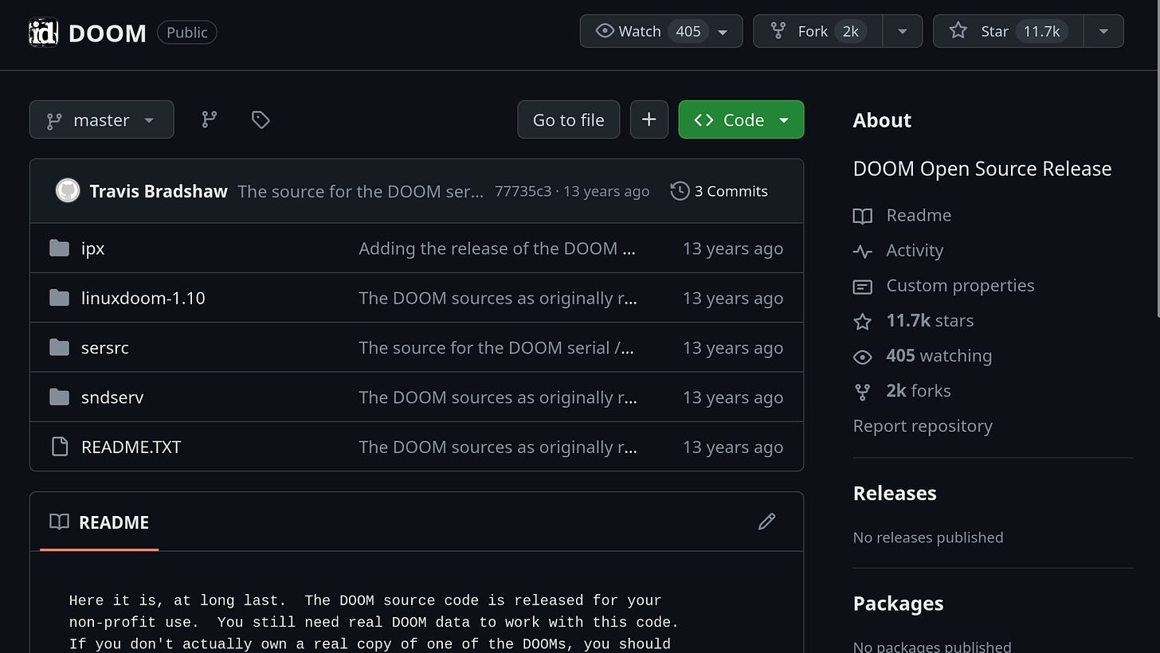Open the linuxdoom-1.10 folder
This screenshot has width=1160, height=653.
[143, 298]
